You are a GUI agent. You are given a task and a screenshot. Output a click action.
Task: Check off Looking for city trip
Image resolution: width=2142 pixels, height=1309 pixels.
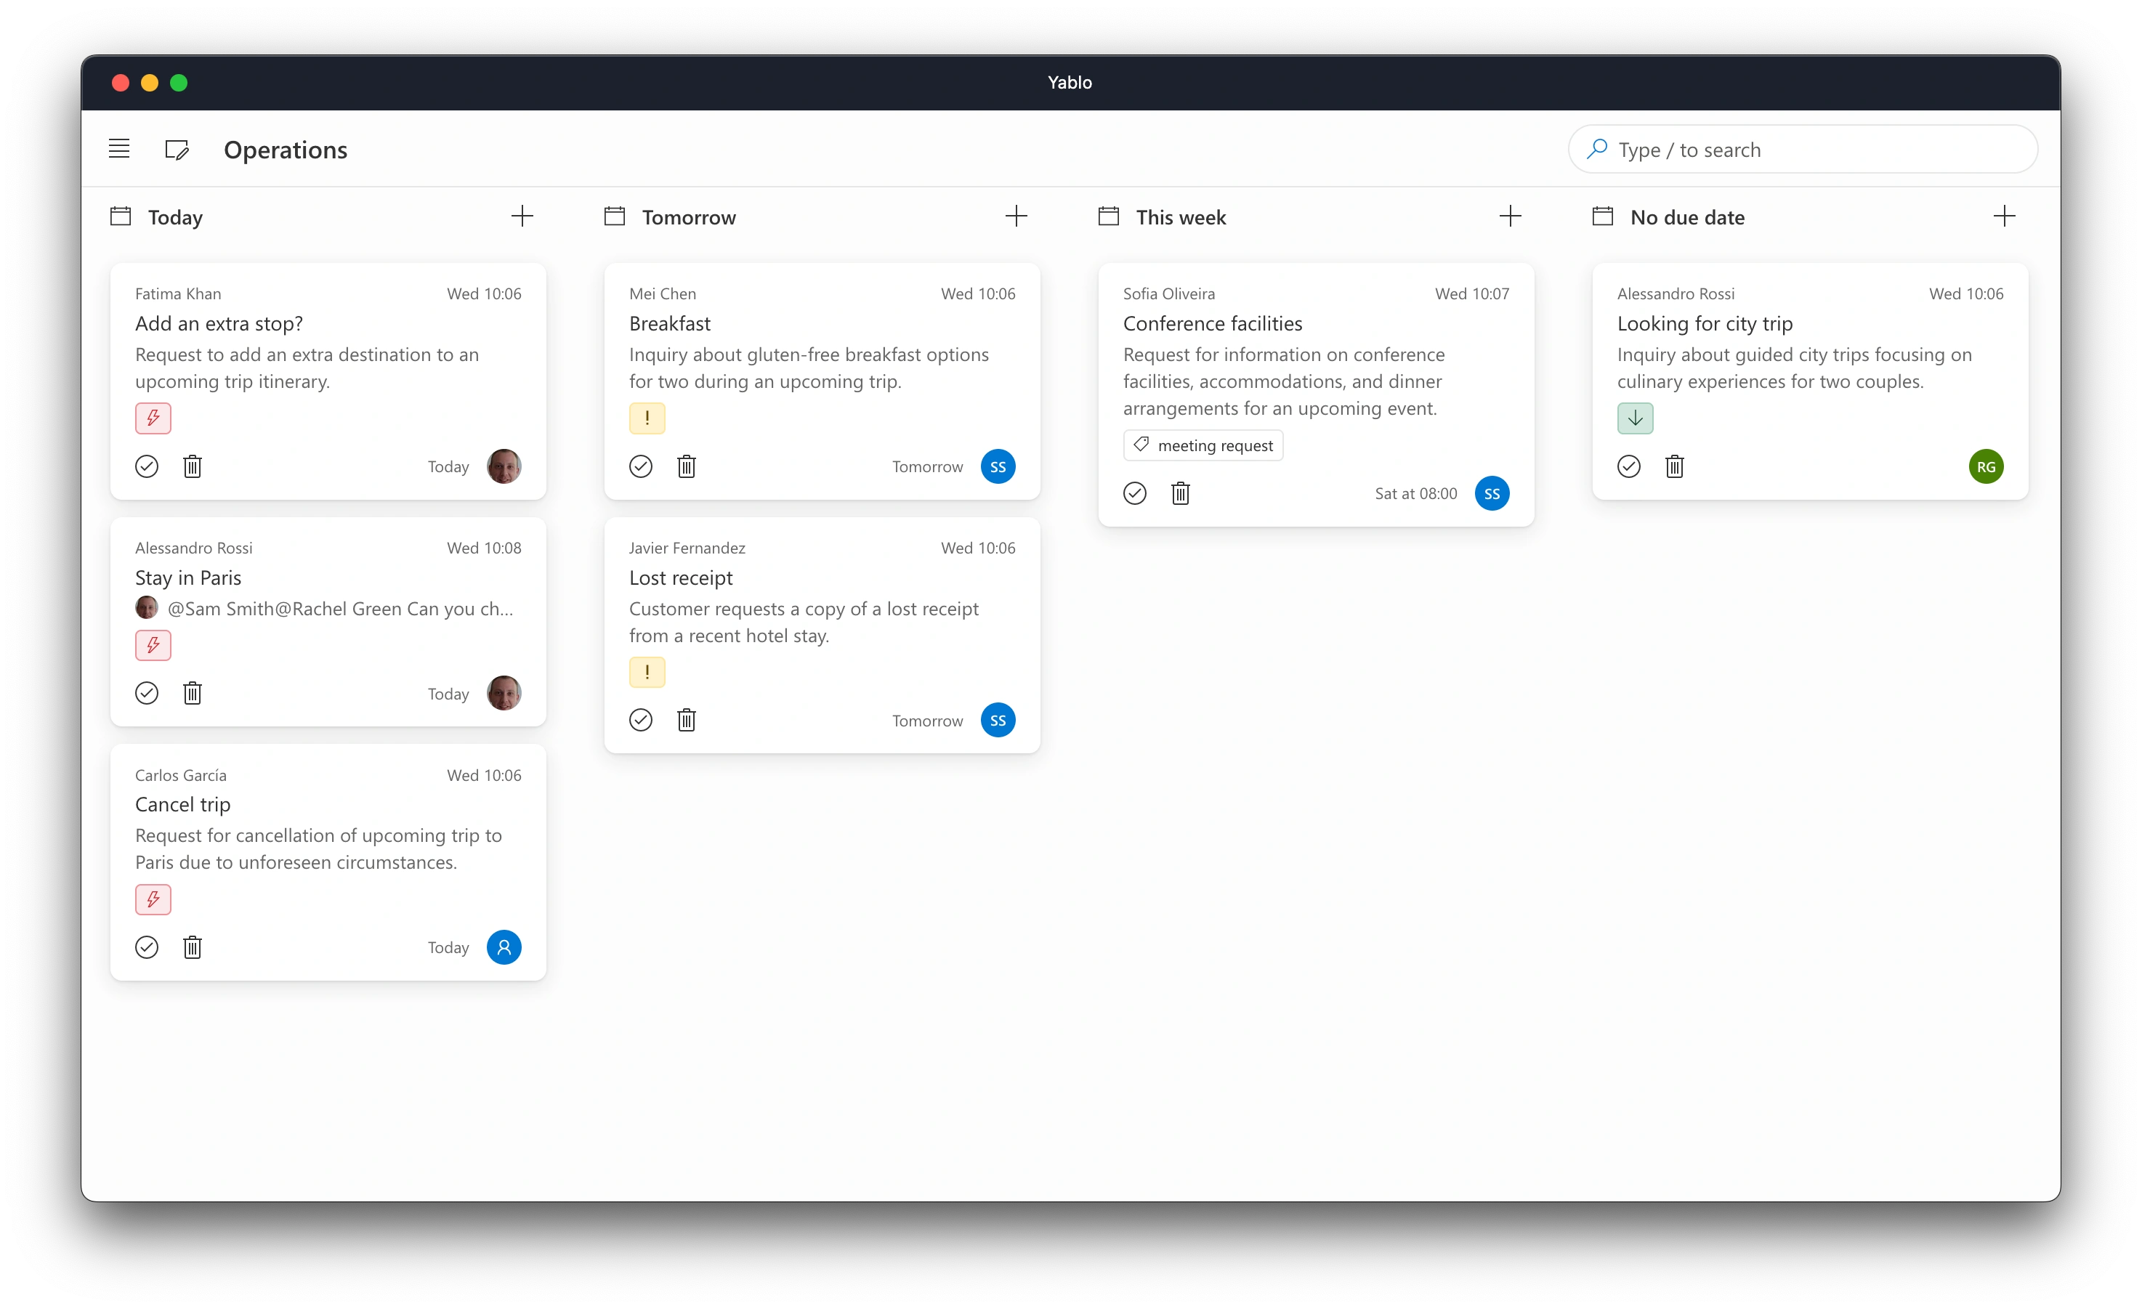click(x=1628, y=467)
